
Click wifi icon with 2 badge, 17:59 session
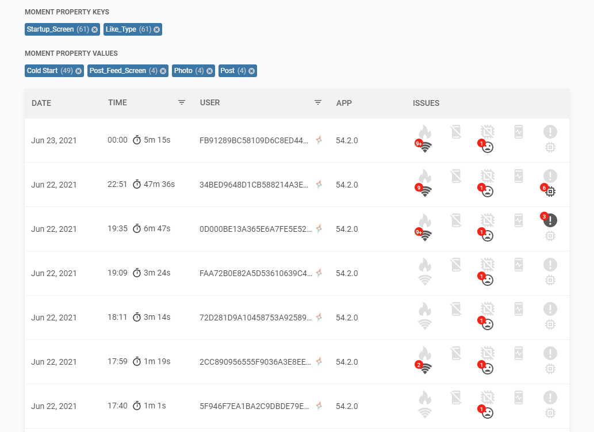pos(425,369)
